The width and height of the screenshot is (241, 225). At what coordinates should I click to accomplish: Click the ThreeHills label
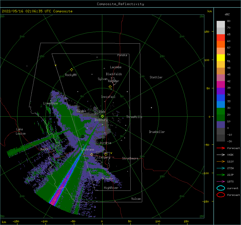coord(134,117)
